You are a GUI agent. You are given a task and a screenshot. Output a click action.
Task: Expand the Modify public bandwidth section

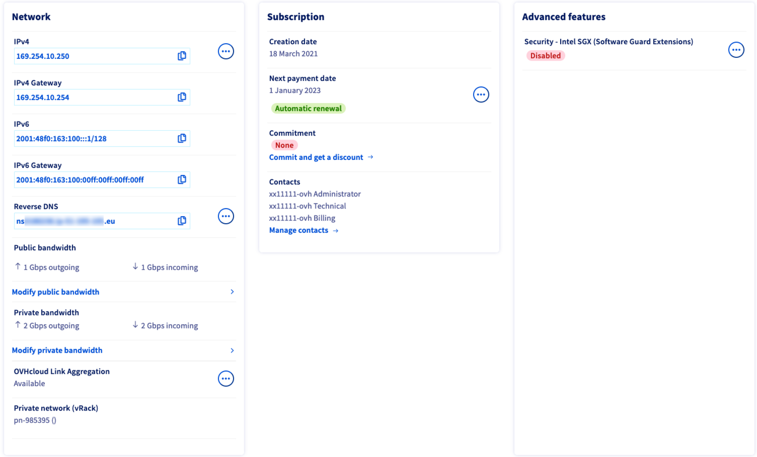click(56, 292)
